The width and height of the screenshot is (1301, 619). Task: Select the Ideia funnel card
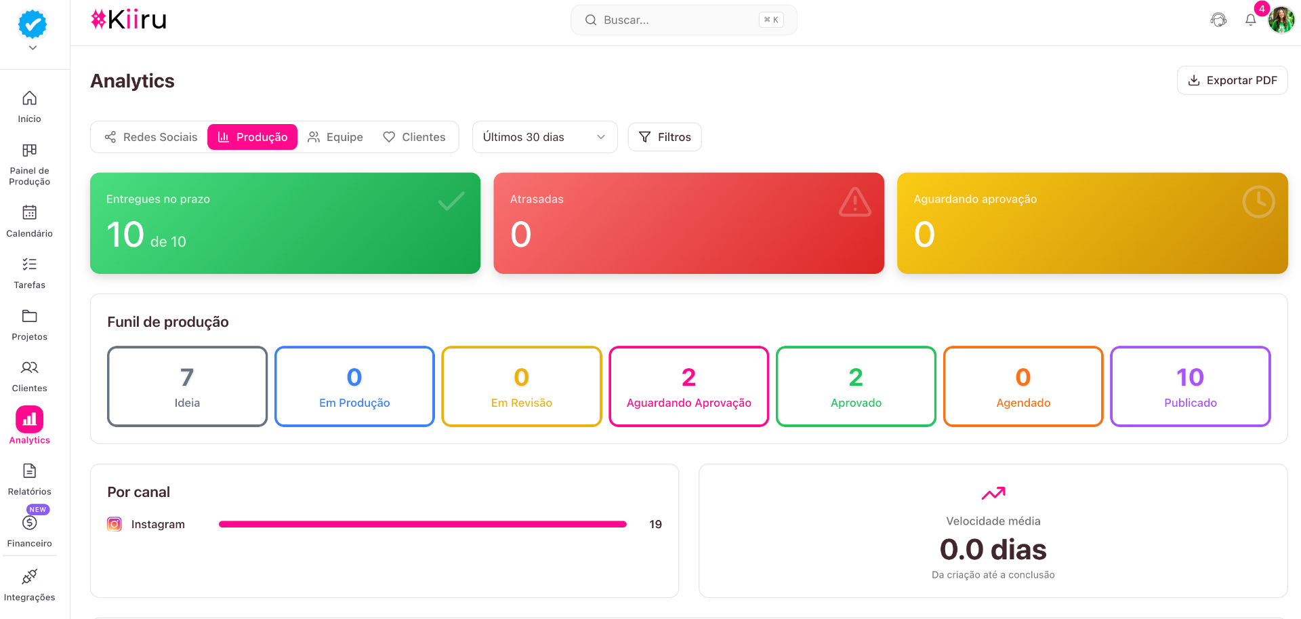pyautogui.click(x=187, y=386)
